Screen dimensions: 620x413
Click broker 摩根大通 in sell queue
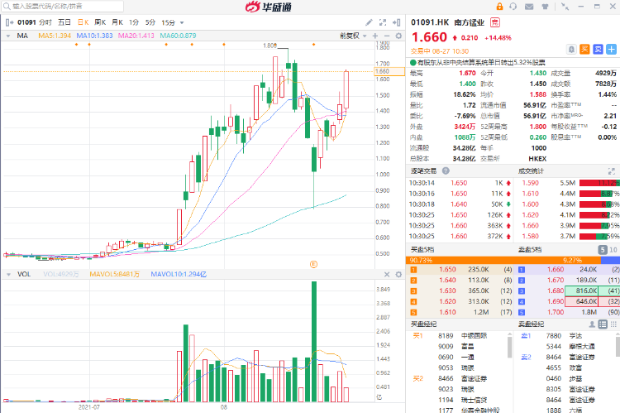pyautogui.click(x=582, y=347)
